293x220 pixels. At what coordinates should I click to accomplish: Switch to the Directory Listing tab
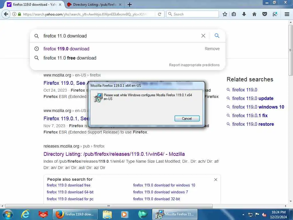pyautogui.click(x=94, y=5)
